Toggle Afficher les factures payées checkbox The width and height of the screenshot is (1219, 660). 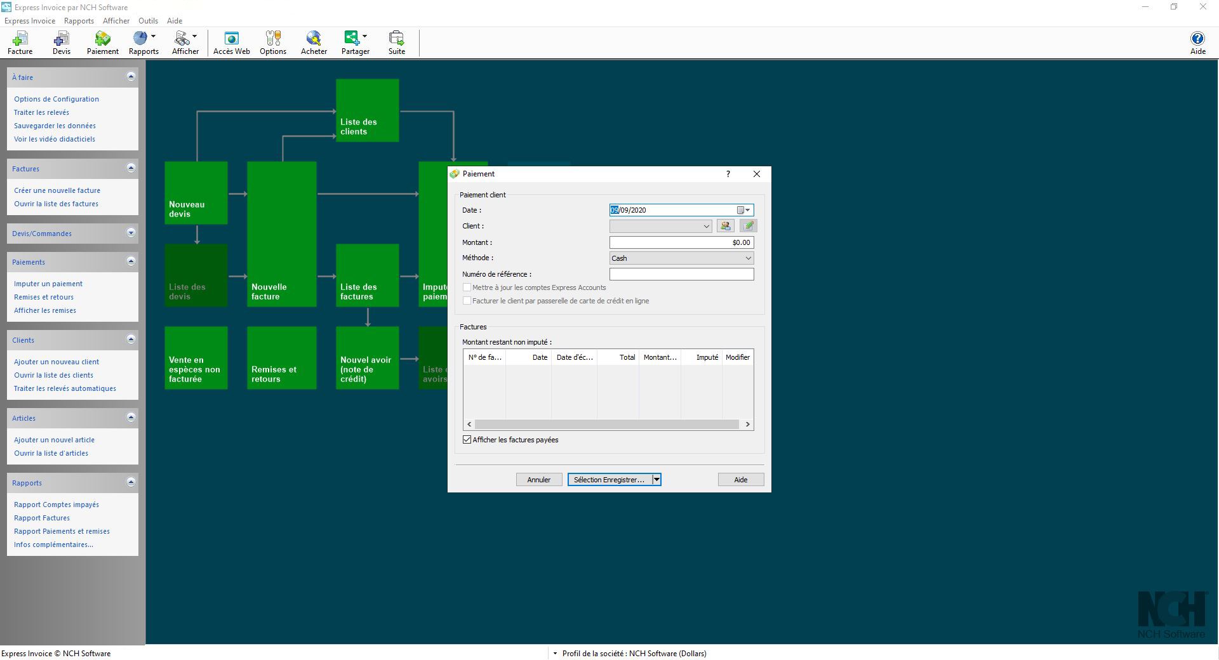click(467, 440)
